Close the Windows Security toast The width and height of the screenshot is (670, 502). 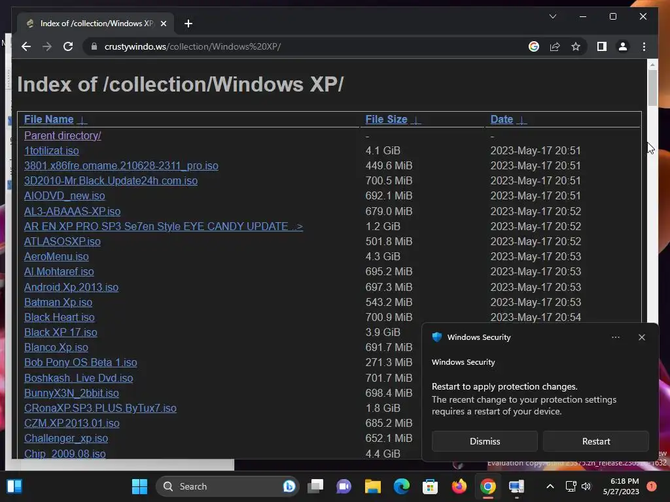point(641,337)
